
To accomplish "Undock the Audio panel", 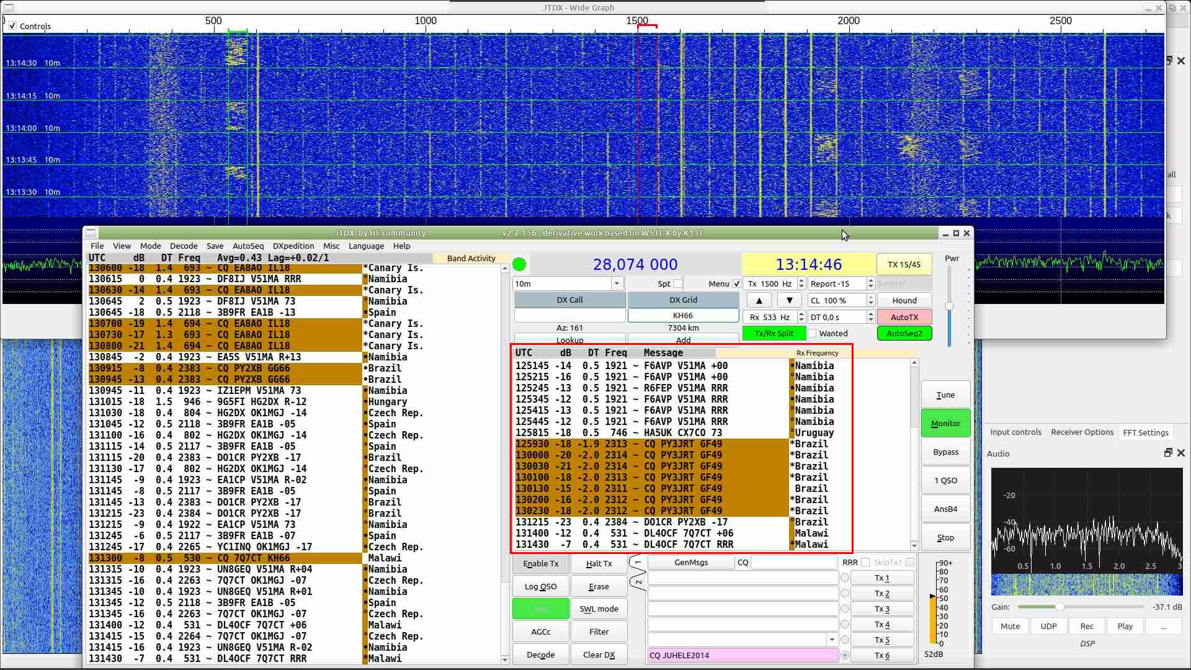I will [1168, 453].
